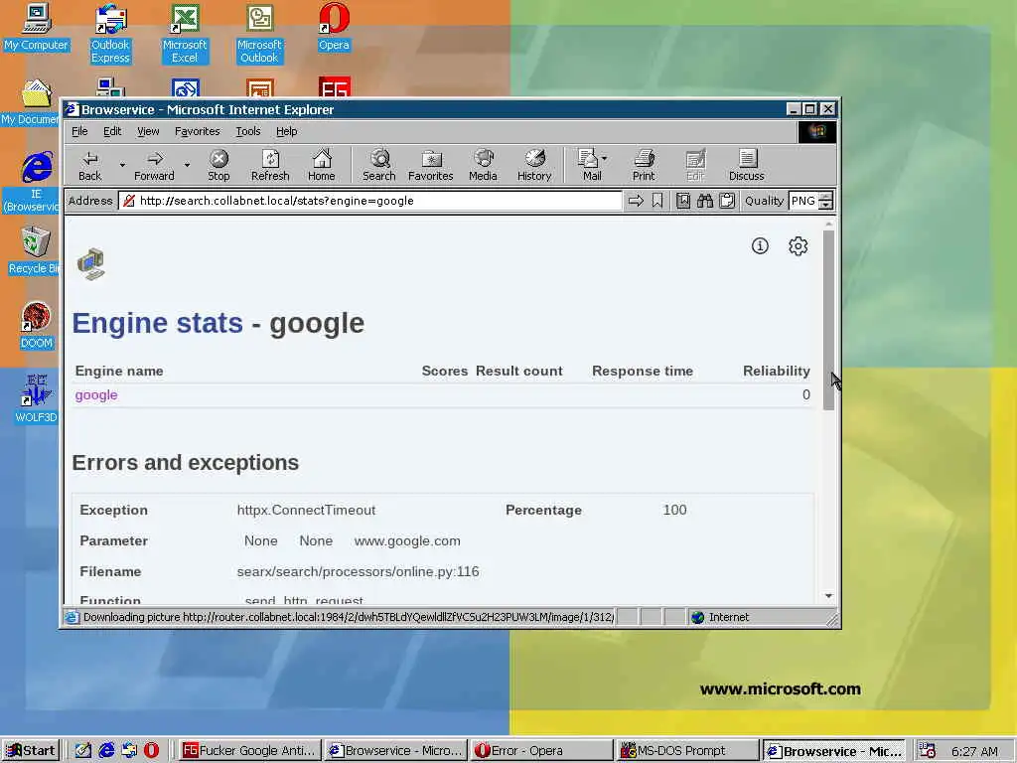
Task: Click Show Desktop quick launch icon
Action: pos(83,751)
